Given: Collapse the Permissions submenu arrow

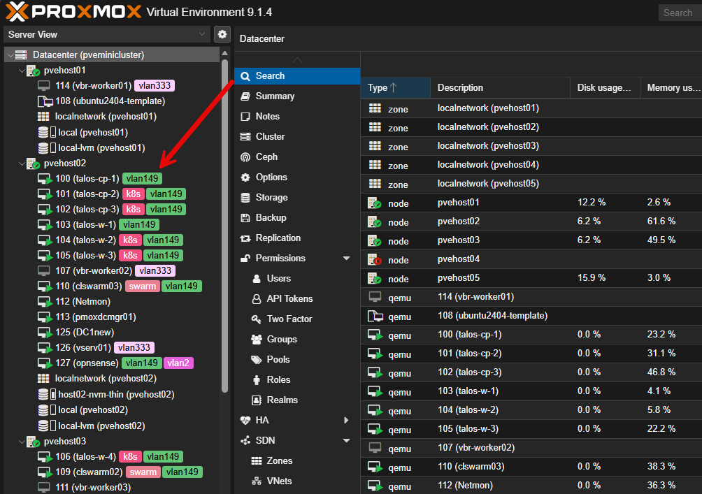Looking at the screenshot, I should coord(346,259).
